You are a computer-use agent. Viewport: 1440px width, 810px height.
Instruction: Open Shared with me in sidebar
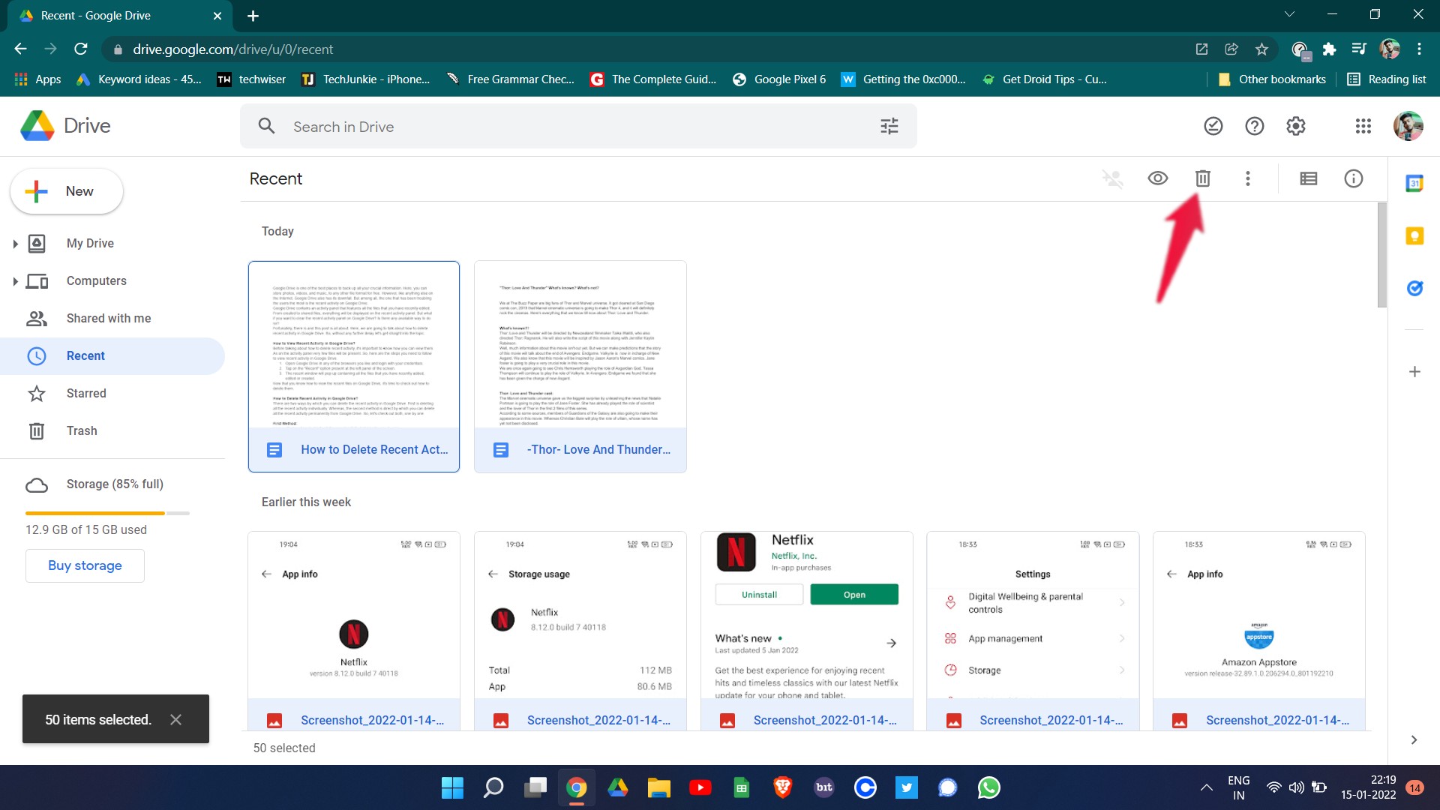(x=108, y=319)
